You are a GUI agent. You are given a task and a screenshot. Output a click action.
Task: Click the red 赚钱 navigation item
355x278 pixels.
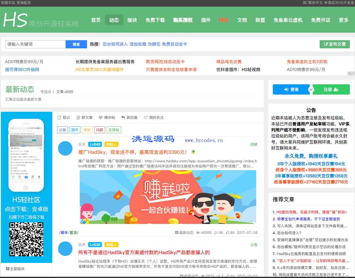point(224,20)
